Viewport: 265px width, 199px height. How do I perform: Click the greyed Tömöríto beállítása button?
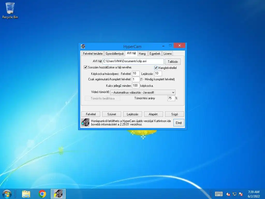102,98
